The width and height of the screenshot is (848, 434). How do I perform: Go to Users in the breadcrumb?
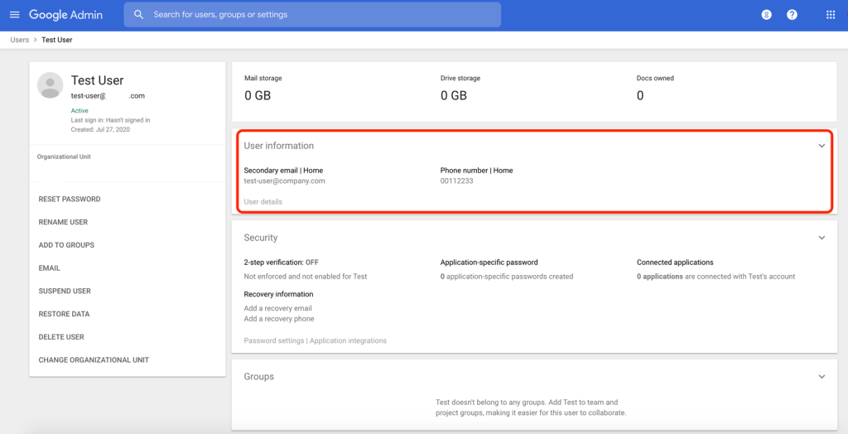tap(19, 40)
